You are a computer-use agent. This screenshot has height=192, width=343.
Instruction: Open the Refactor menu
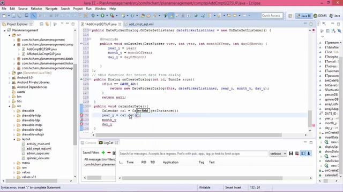[36, 9]
